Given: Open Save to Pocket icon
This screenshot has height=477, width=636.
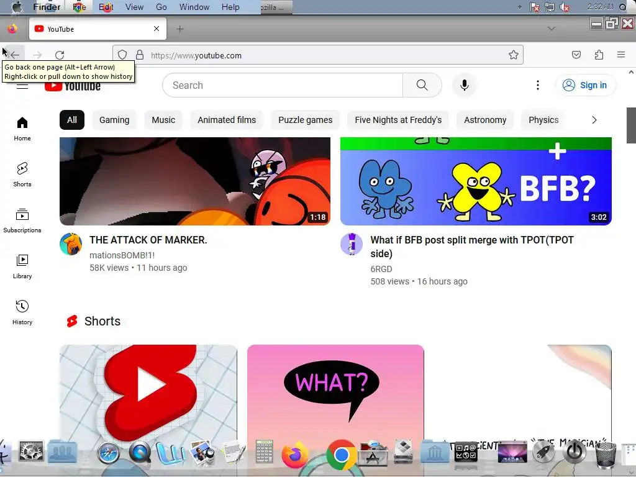Looking at the screenshot, I should 576,55.
